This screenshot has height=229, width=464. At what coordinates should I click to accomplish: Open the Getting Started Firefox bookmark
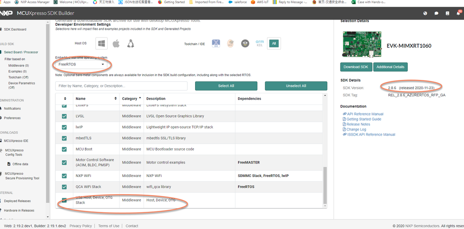(171, 2)
